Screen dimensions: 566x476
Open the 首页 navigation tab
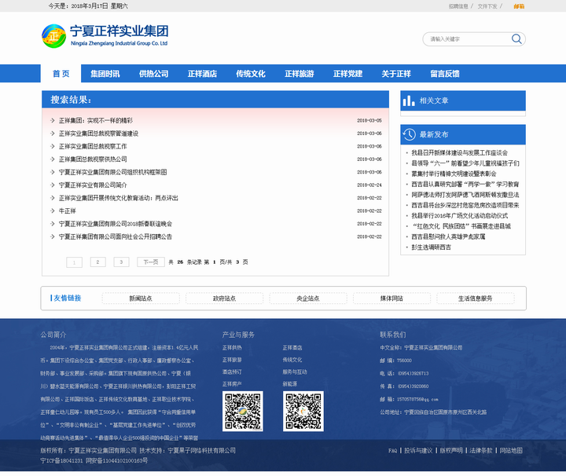pos(61,74)
